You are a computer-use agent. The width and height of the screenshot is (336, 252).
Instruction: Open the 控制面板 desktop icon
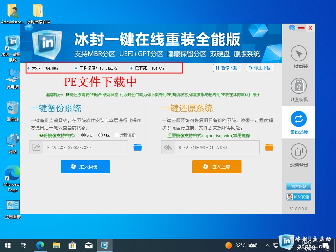click(x=13, y=210)
